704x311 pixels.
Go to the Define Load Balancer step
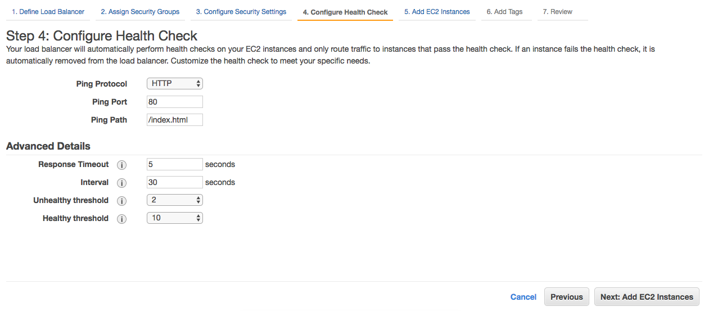coord(48,12)
